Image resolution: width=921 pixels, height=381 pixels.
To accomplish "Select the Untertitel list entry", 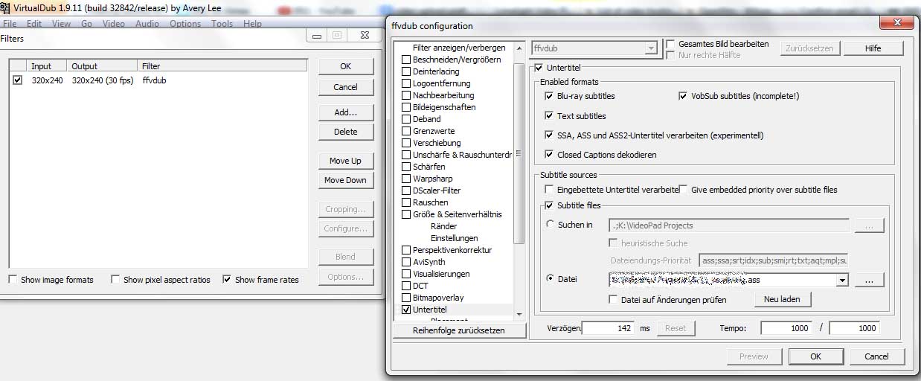I will click(430, 310).
